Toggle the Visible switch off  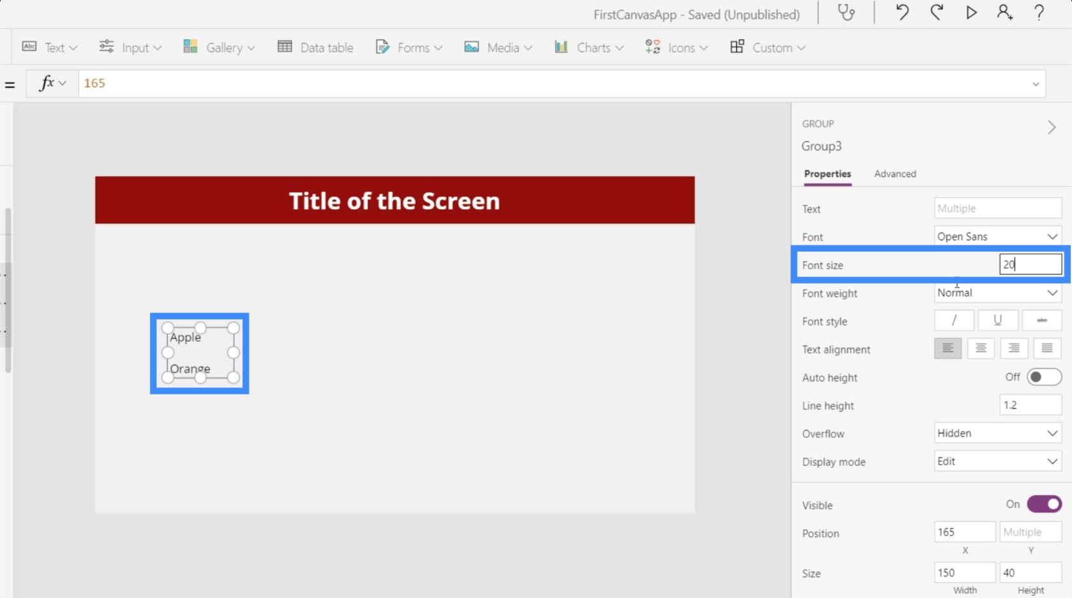[x=1044, y=504]
